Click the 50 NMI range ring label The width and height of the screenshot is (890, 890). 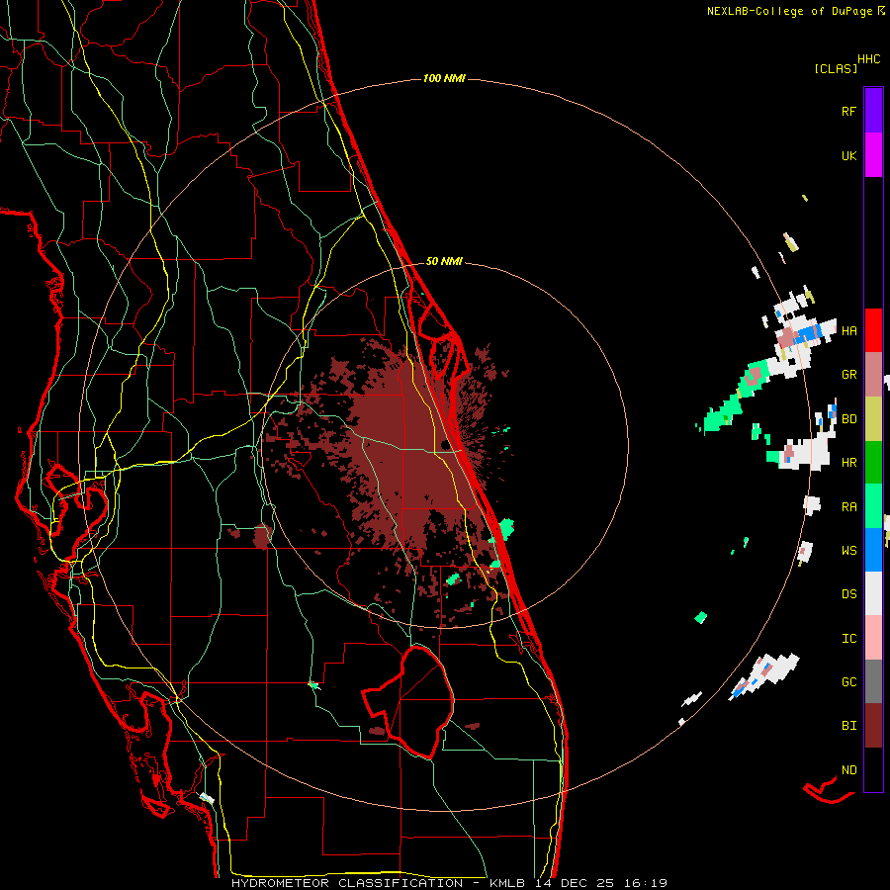(x=444, y=261)
